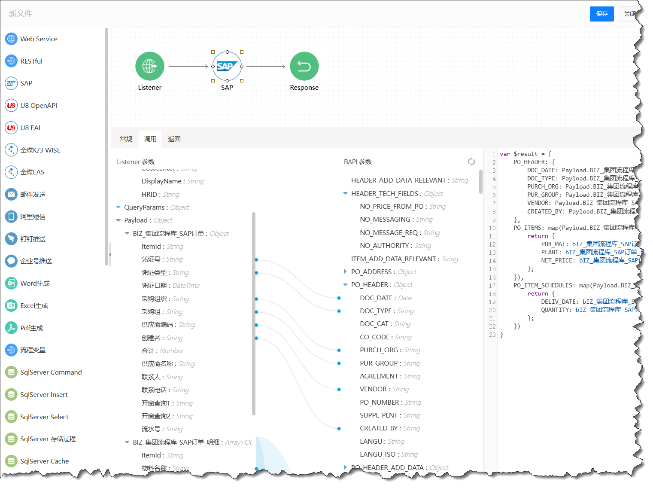Choose the Excel生成 component icon
The height and width of the screenshot is (488, 653).
(x=11, y=305)
